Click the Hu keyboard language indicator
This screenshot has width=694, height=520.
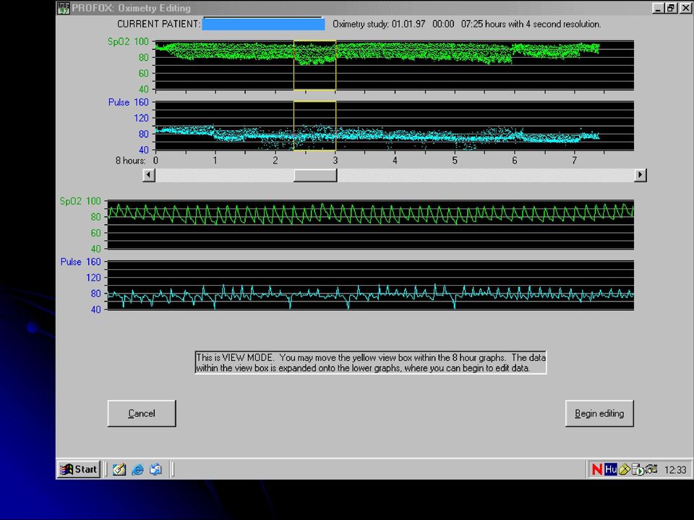tap(611, 469)
